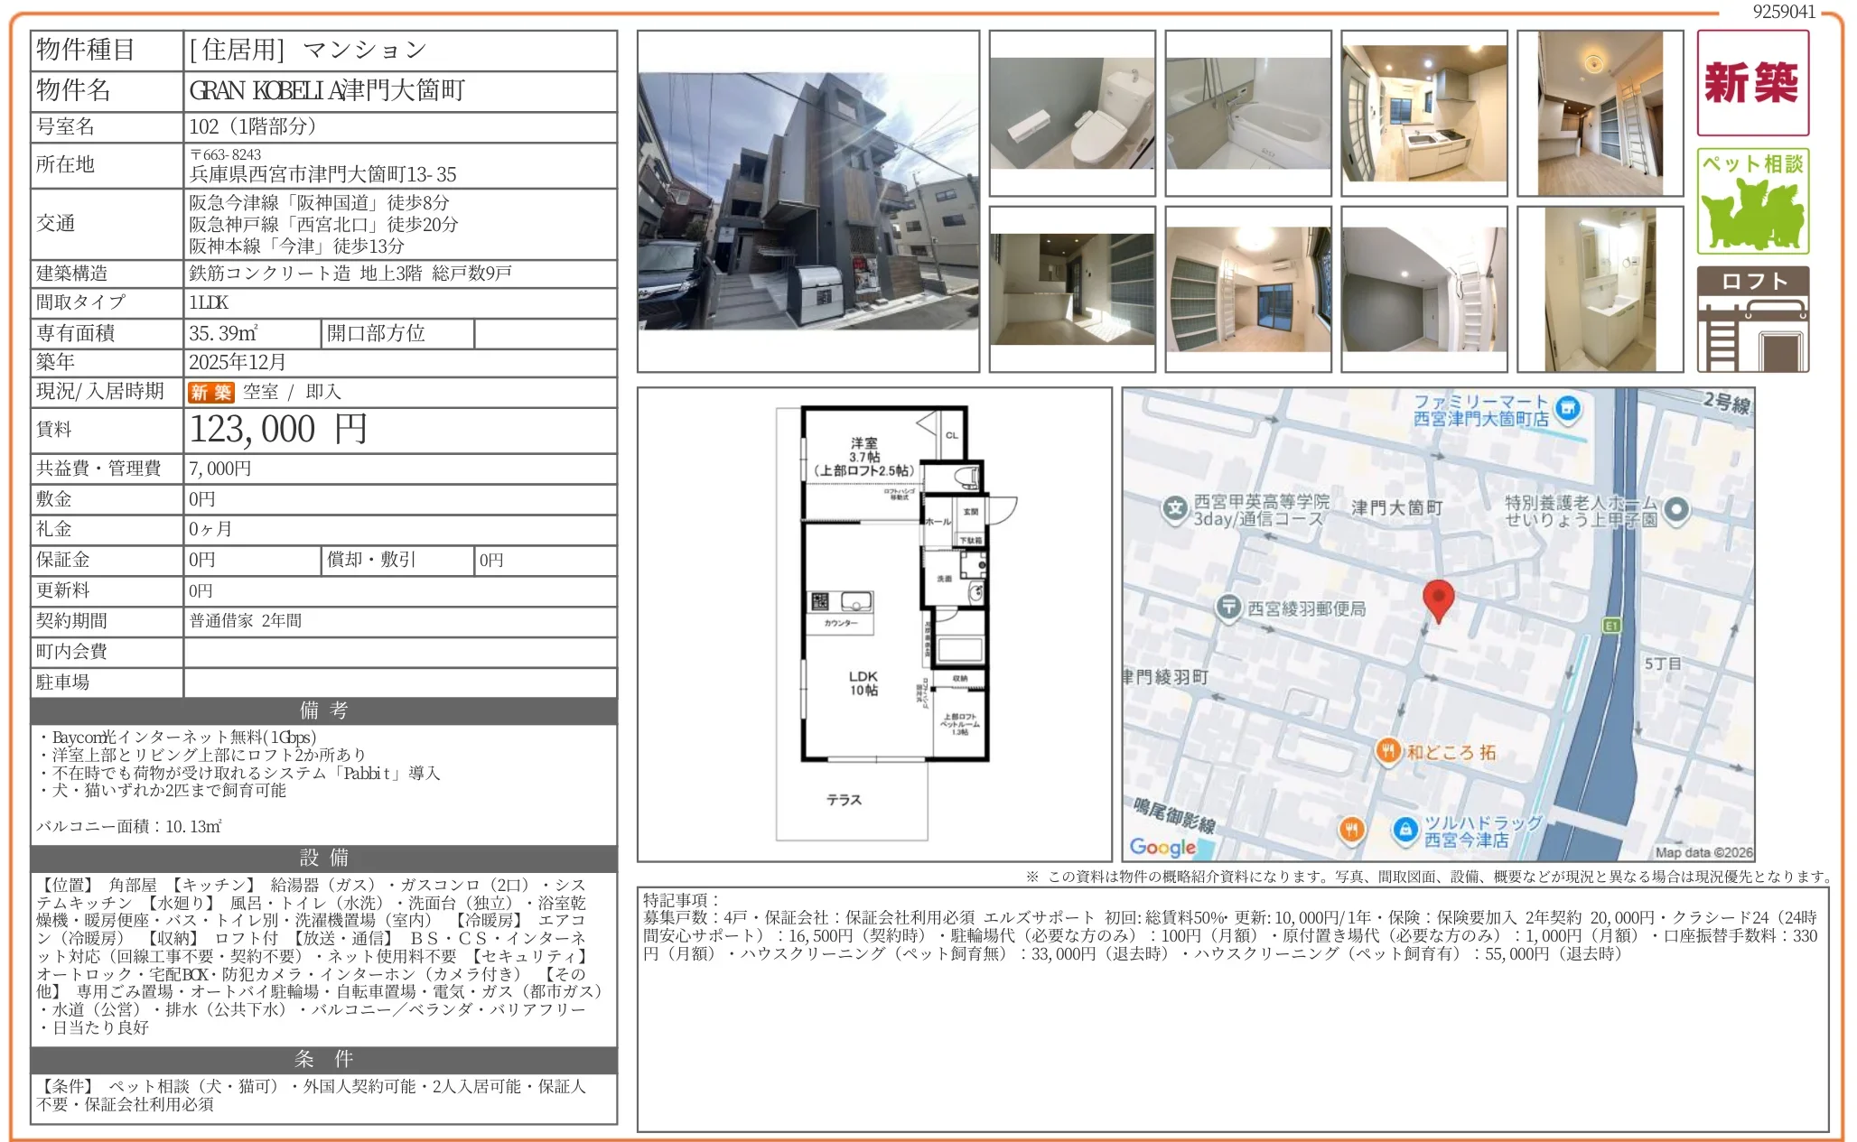Click the 123,000円 rent amount
The width and height of the screenshot is (1857, 1142).
280,430
